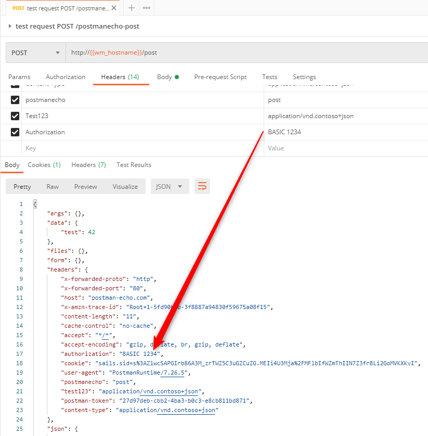Open a new request tab with plus icon
This screenshot has height=436, width=428.
tap(132, 8)
